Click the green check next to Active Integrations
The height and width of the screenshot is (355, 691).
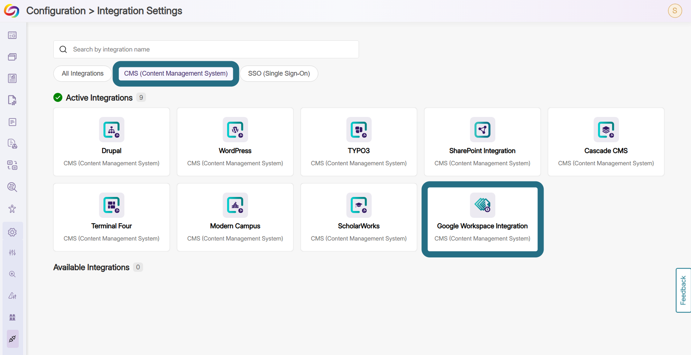(x=58, y=98)
